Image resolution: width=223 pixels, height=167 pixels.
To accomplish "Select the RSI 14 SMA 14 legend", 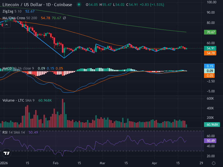I will coord(14,132).
